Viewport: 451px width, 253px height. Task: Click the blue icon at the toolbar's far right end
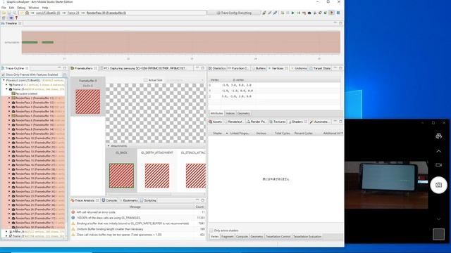pos(338,13)
